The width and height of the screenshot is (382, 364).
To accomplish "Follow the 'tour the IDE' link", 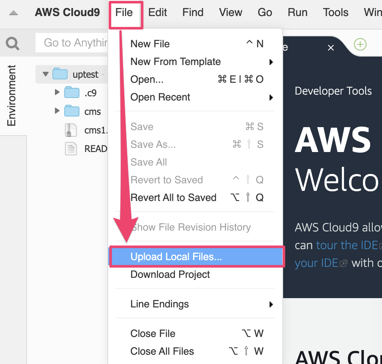I will [x=347, y=245].
